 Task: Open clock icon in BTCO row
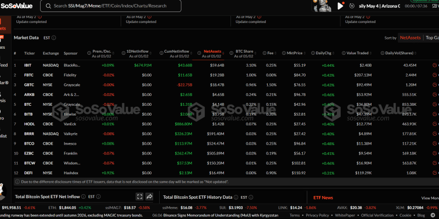435,143
